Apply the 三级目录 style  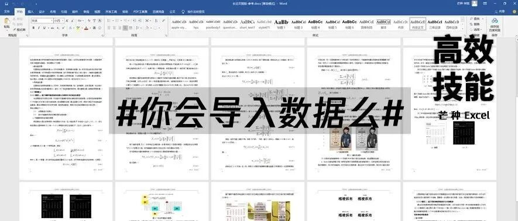pos(435,24)
